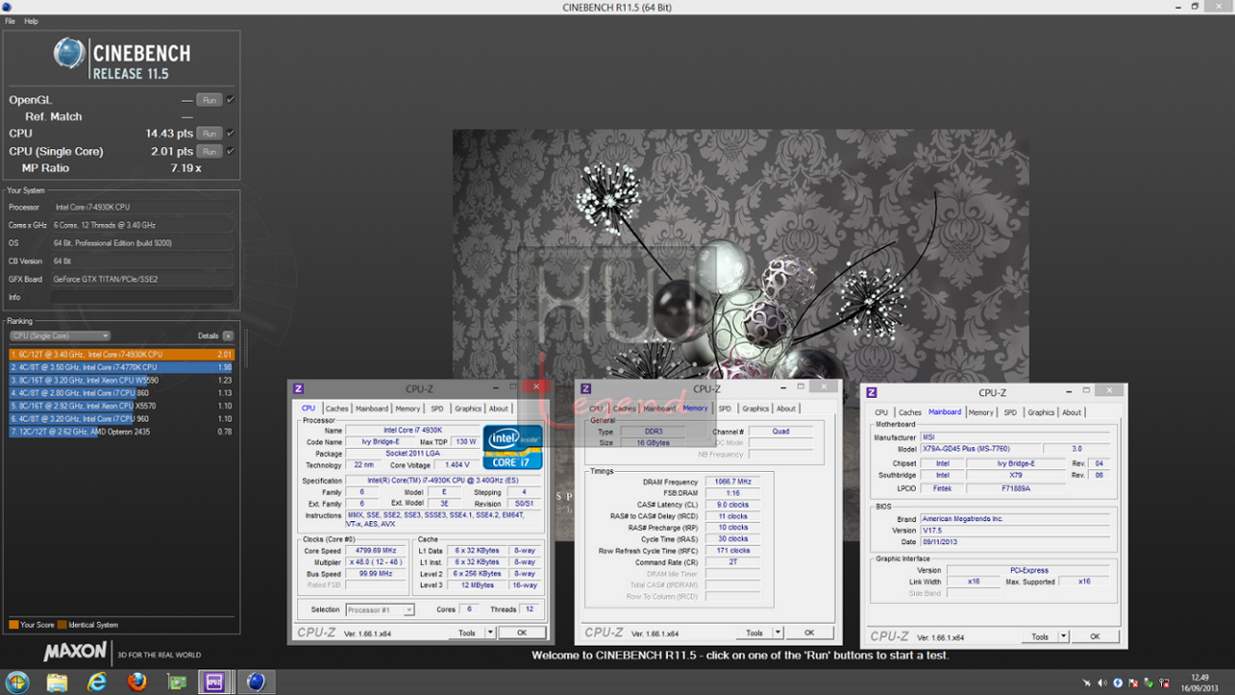
Task: Click the DRAM Frequency value 1066.7 MHz
Action: (x=731, y=482)
